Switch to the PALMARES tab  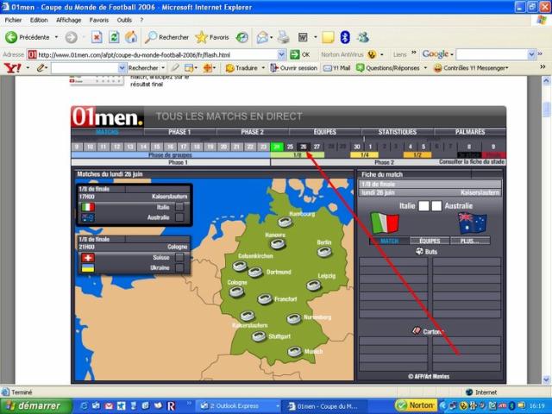[x=470, y=132]
